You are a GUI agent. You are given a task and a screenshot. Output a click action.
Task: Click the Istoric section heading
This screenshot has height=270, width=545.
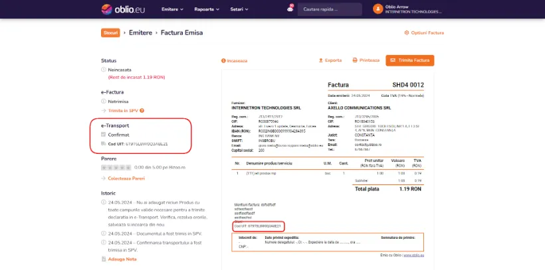pos(108,193)
